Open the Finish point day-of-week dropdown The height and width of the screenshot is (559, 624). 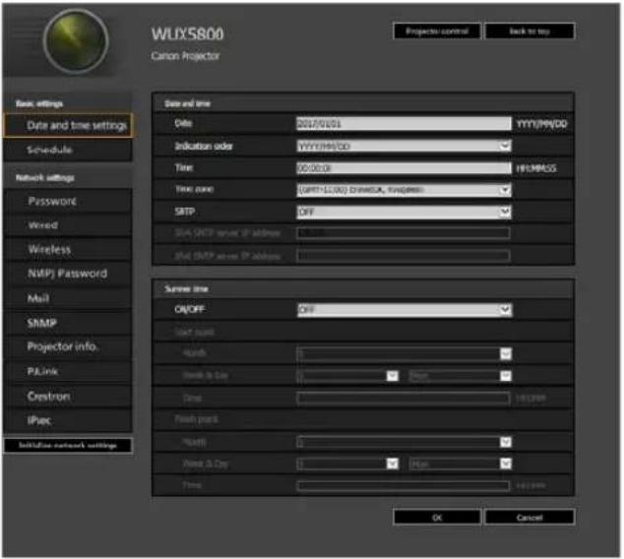460,464
